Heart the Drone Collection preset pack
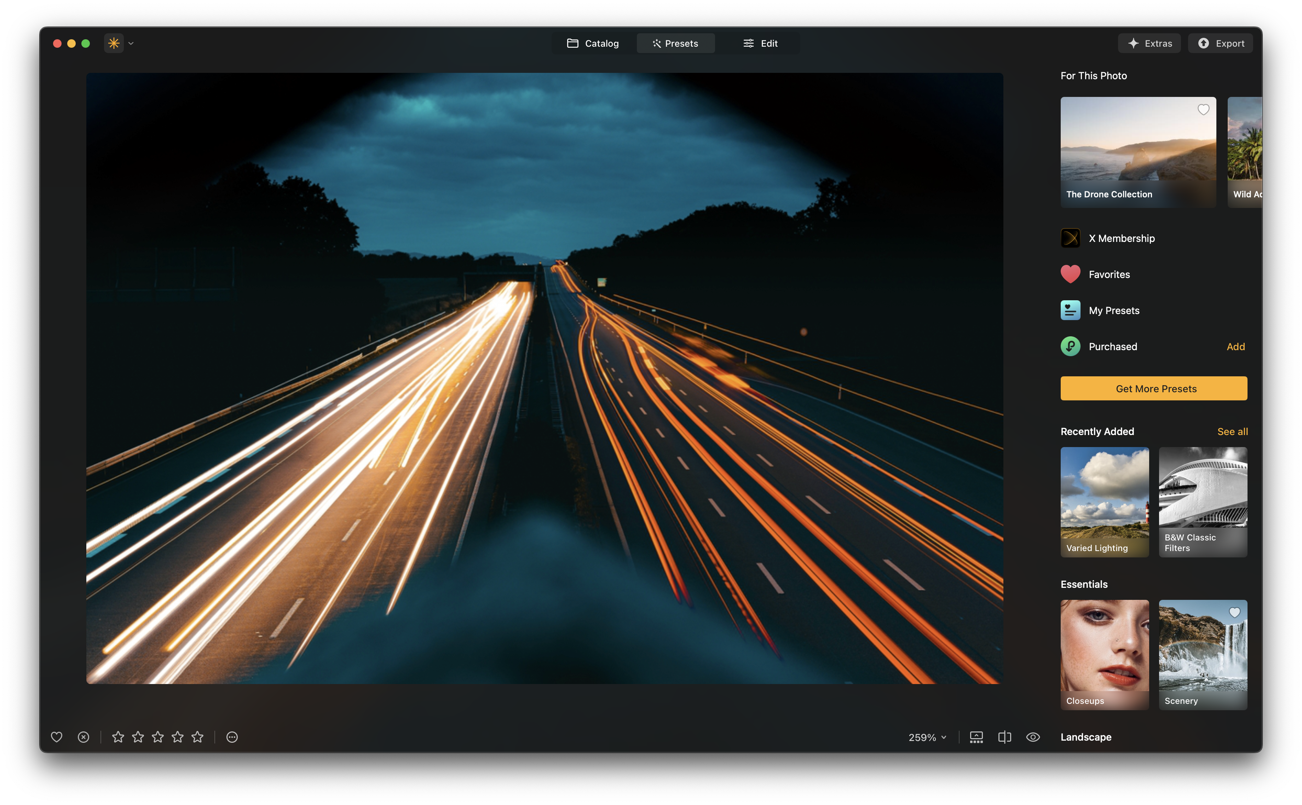 (x=1204, y=110)
